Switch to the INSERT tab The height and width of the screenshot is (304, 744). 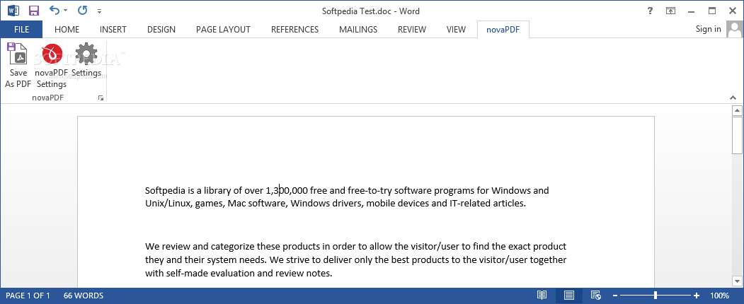click(113, 30)
